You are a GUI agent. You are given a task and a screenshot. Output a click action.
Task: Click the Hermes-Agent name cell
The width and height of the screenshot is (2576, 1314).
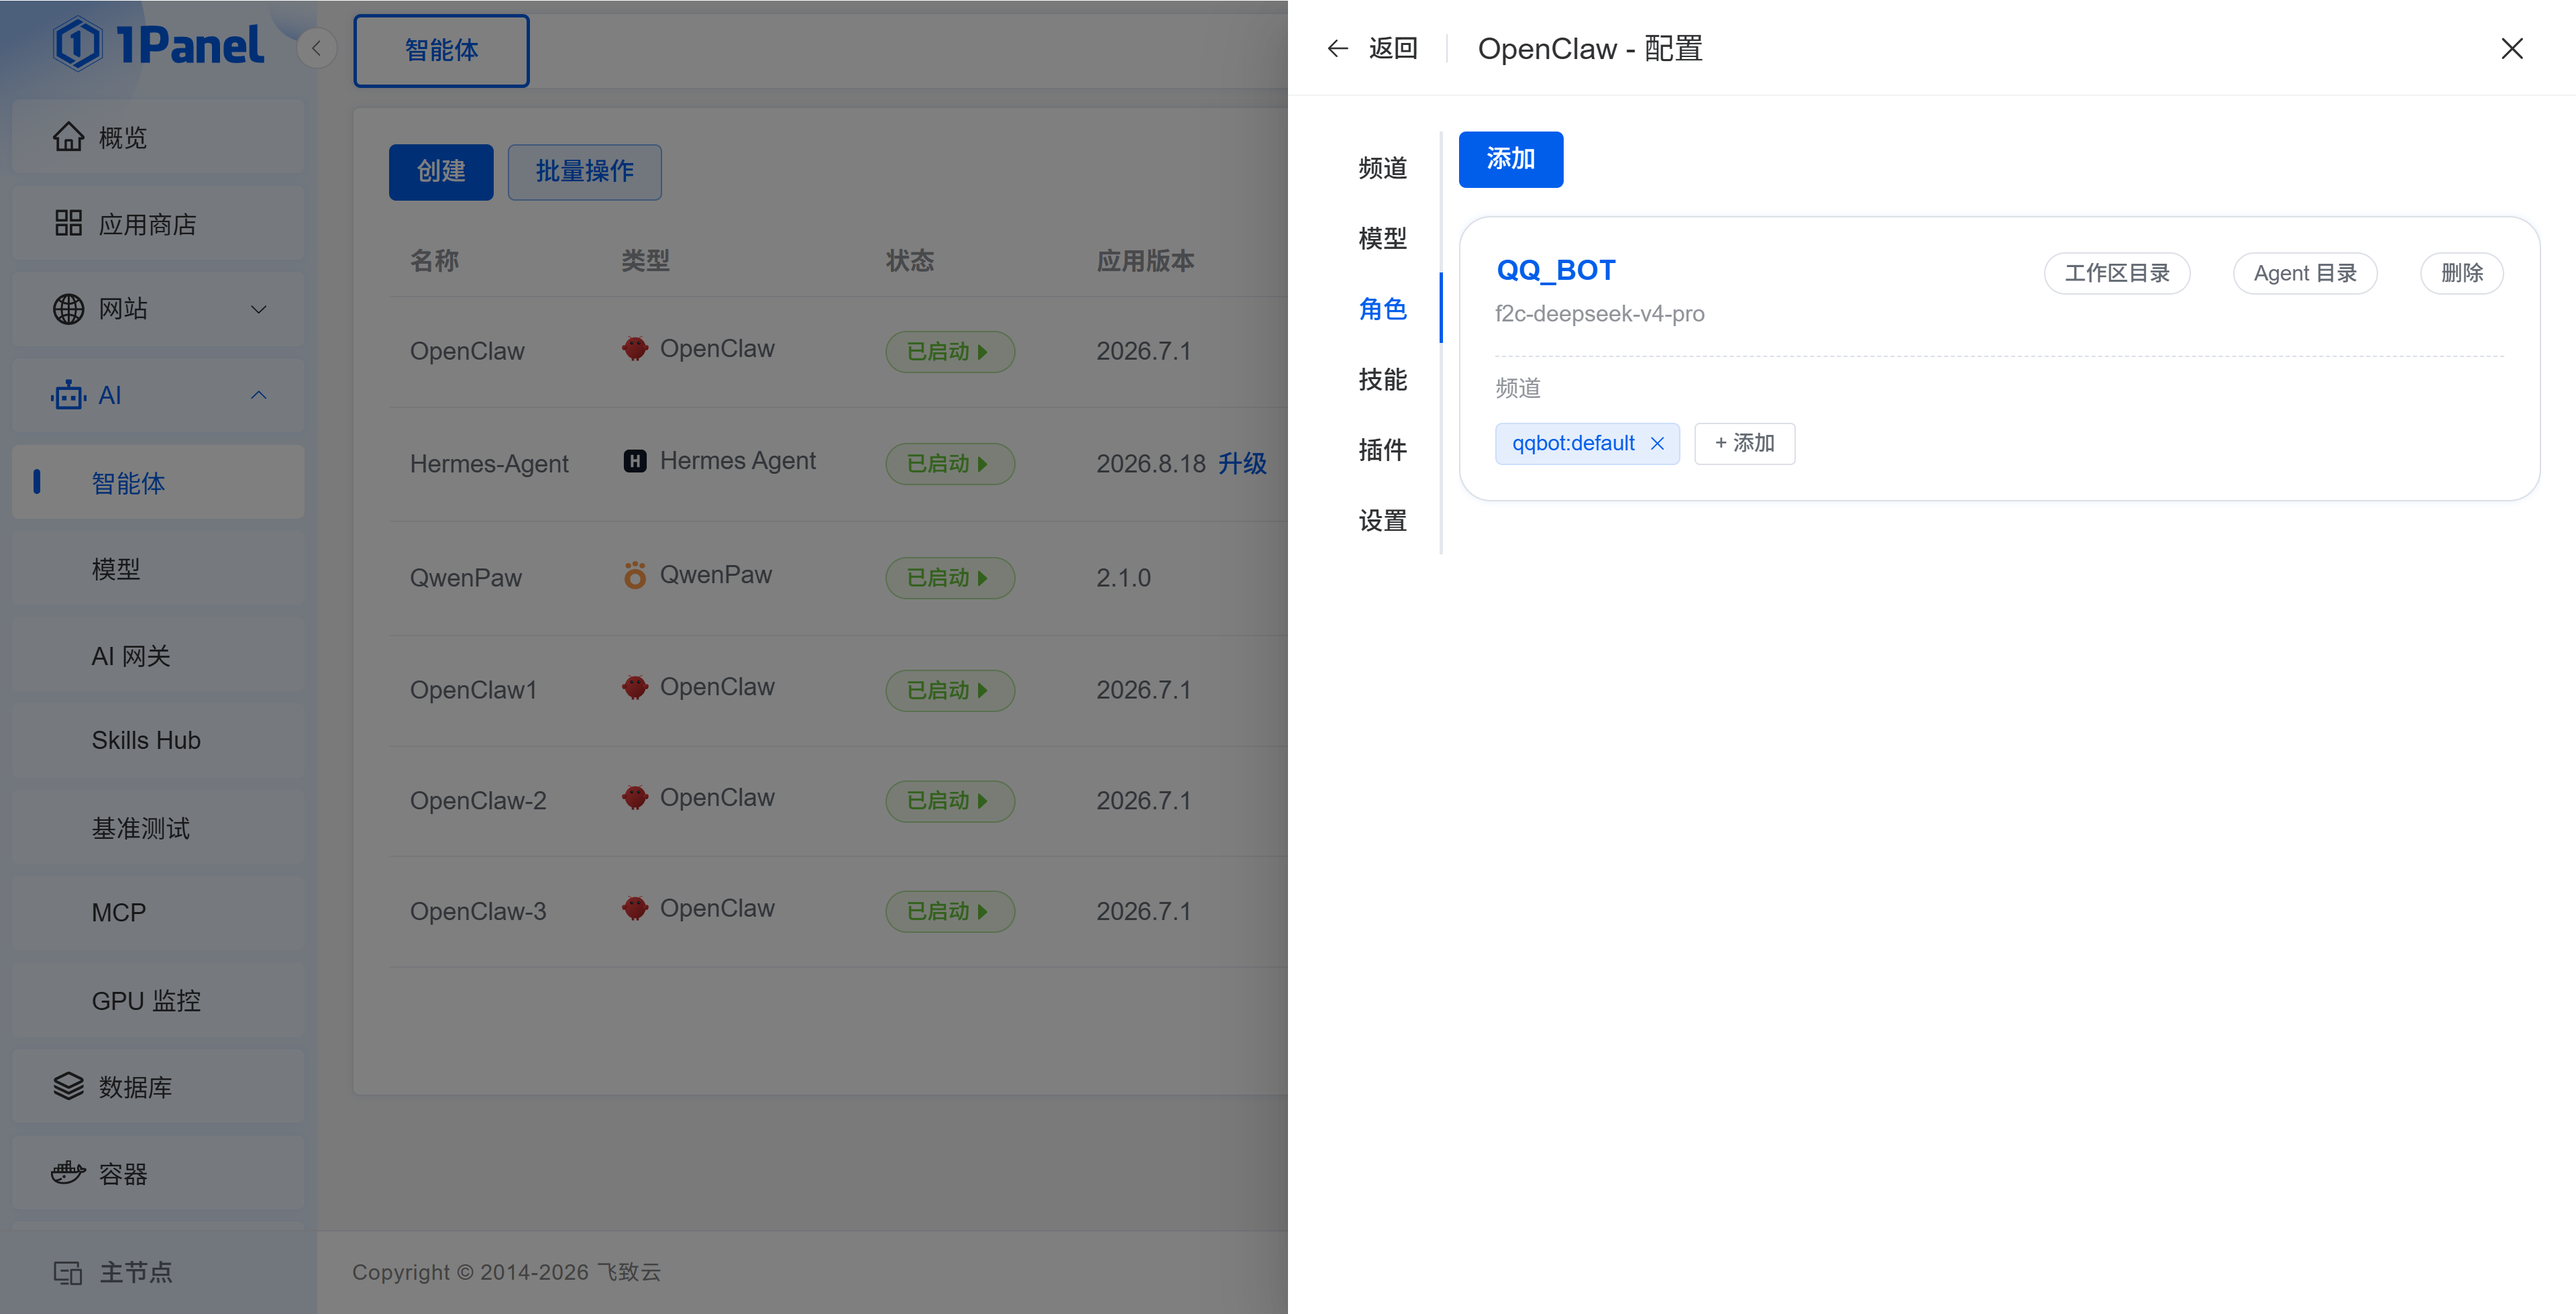click(x=489, y=463)
